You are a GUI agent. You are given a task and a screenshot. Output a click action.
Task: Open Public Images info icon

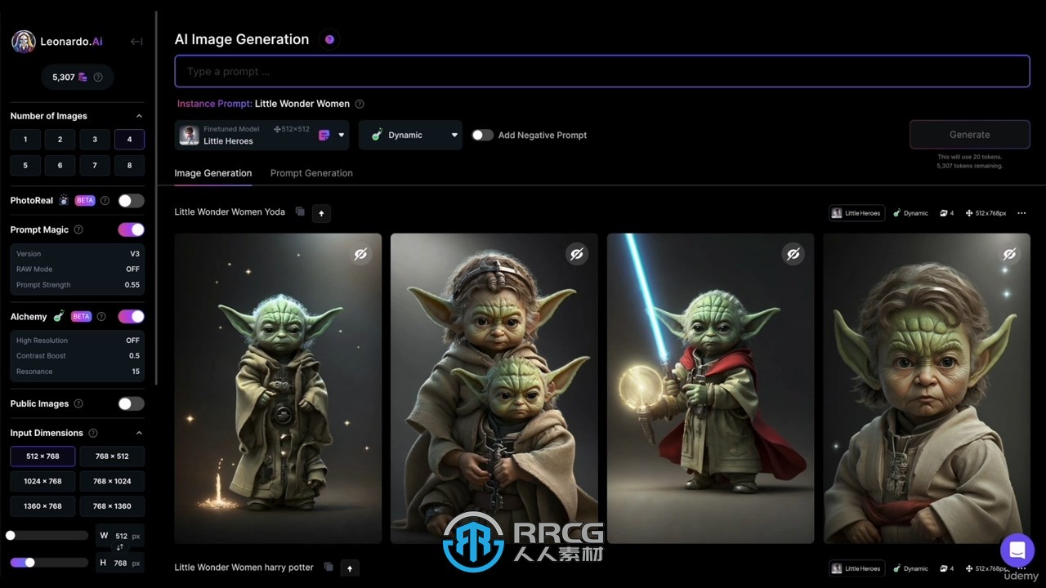pos(78,403)
